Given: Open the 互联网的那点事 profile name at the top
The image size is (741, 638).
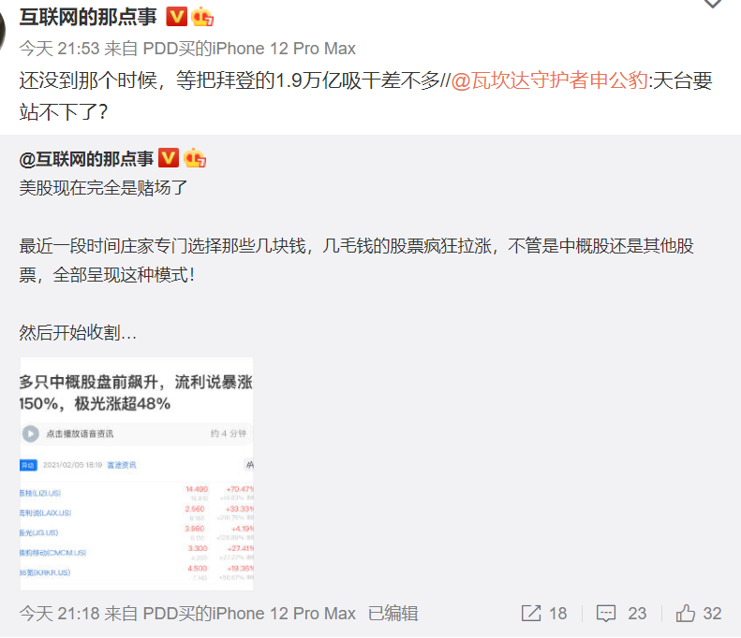Looking at the screenshot, I should 88,17.
